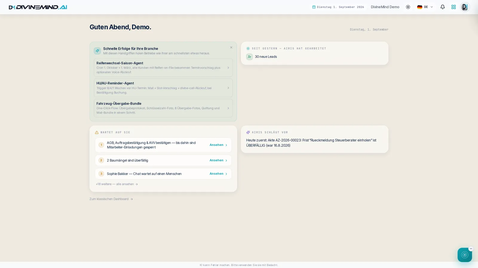Viewport: 478px width, 268px height.
Task: Click the calendar date Dienstag 1. September 2026
Action: 338,7
